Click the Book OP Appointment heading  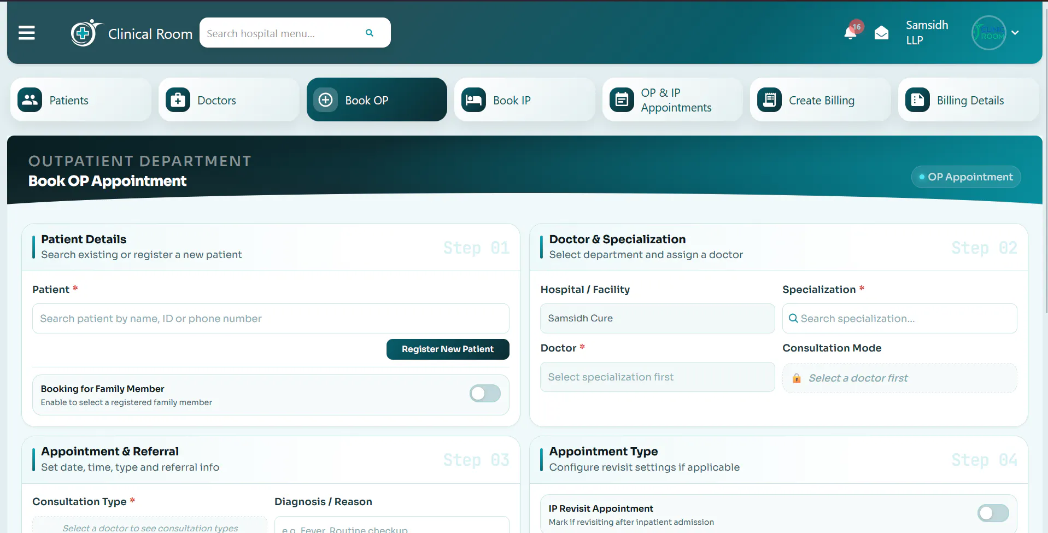pos(107,181)
